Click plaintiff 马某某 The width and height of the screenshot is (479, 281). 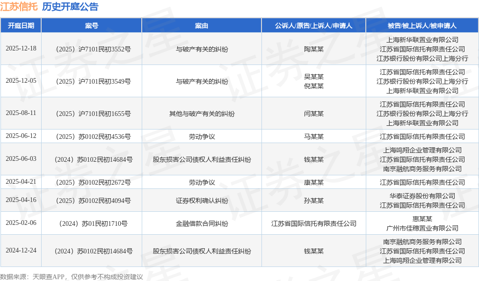[x=314, y=137]
